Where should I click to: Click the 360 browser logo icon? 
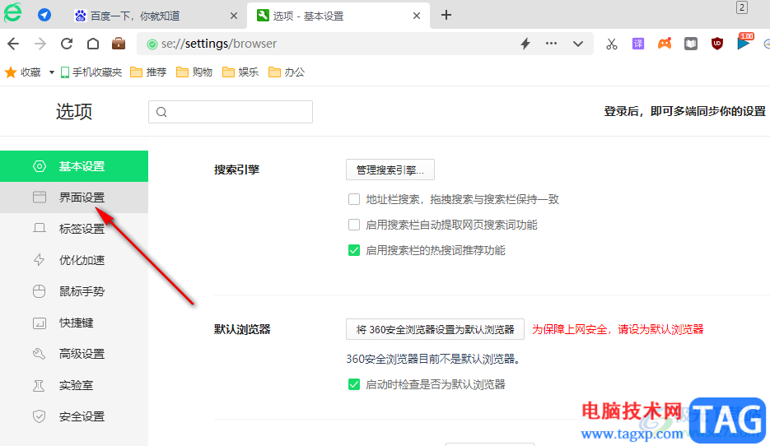(12, 13)
